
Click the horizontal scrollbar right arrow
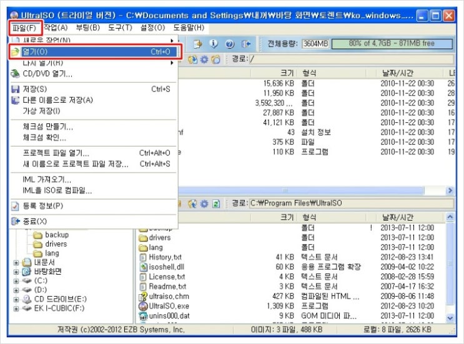450,191
